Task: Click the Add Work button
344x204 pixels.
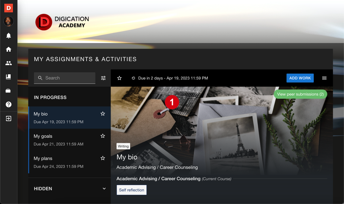Action: (300, 78)
